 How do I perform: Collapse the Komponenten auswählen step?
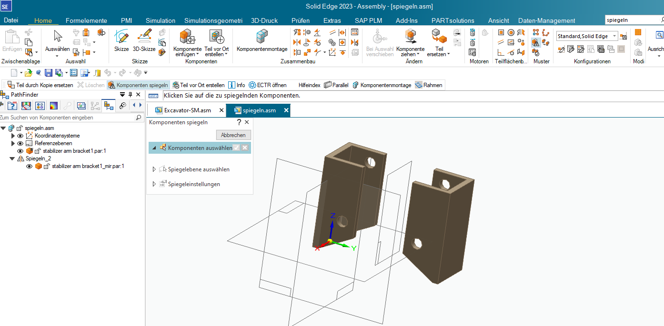(154, 148)
